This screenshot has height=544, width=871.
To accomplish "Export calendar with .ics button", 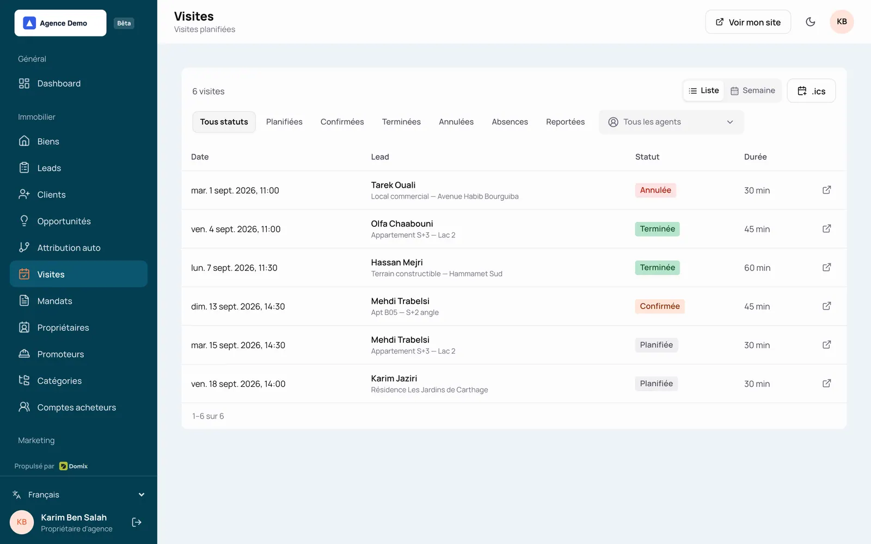I will [x=811, y=91].
